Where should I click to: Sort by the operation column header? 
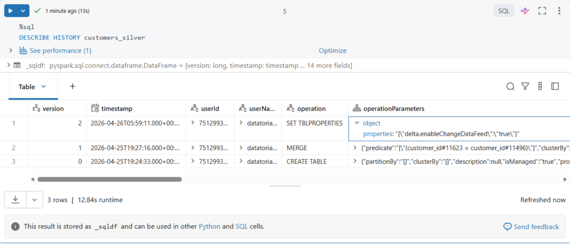click(311, 108)
